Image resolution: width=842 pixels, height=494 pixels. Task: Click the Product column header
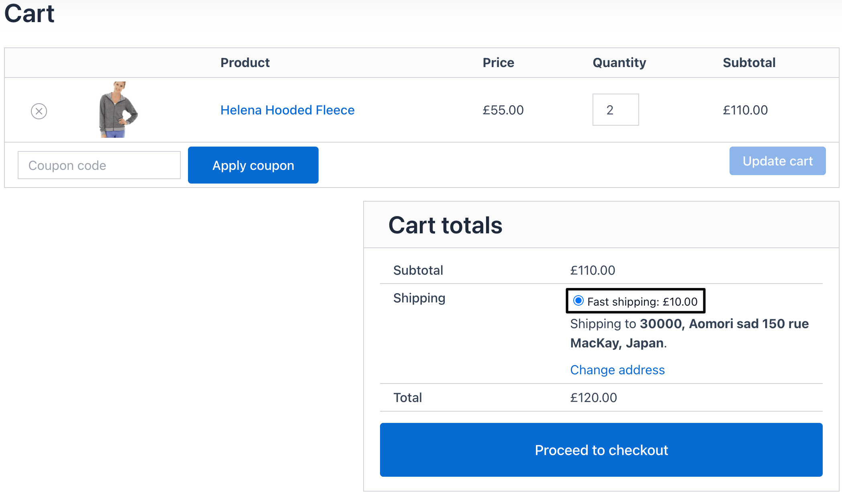(245, 63)
